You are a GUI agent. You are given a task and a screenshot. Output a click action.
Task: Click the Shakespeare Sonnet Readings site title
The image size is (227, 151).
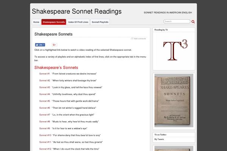click(77, 11)
